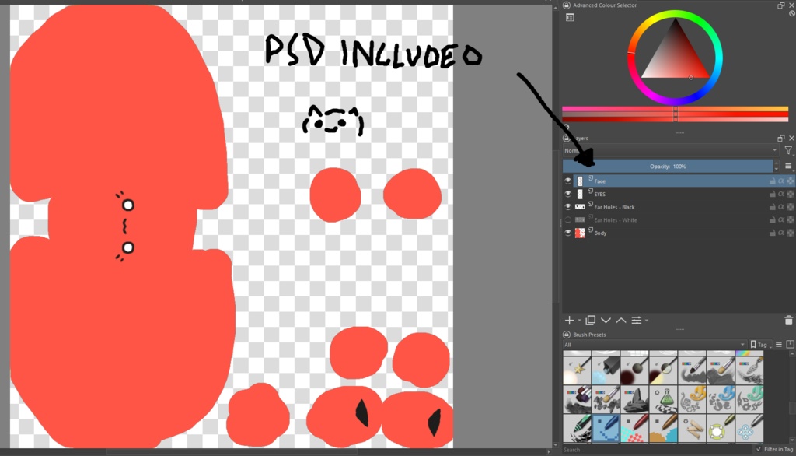Screen dimensions: 796x456
Task: Add a new layer with the plus icon
Action: click(569, 321)
